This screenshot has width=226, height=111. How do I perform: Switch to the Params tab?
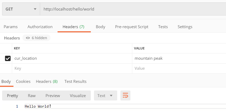click(11, 27)
